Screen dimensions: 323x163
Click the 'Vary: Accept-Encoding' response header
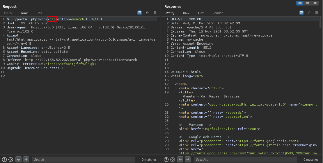point(192,44)
